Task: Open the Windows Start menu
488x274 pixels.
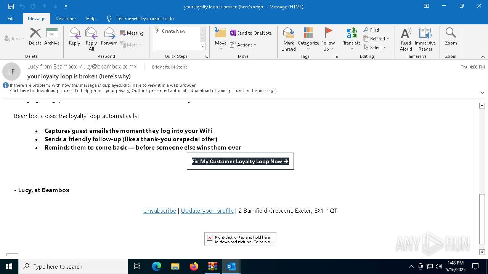Action: pyautogui.click(x=9, y=266)
